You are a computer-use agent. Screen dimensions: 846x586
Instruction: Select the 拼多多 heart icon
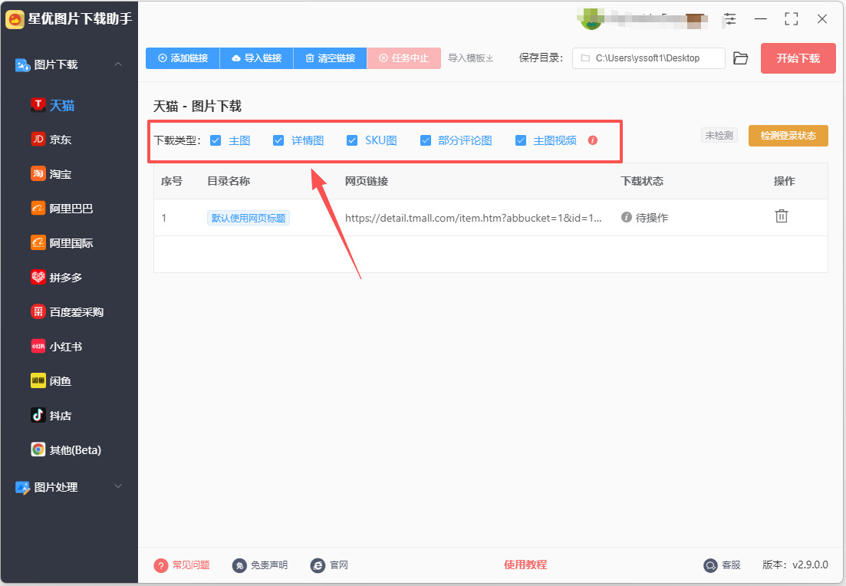tap(38, 278)
